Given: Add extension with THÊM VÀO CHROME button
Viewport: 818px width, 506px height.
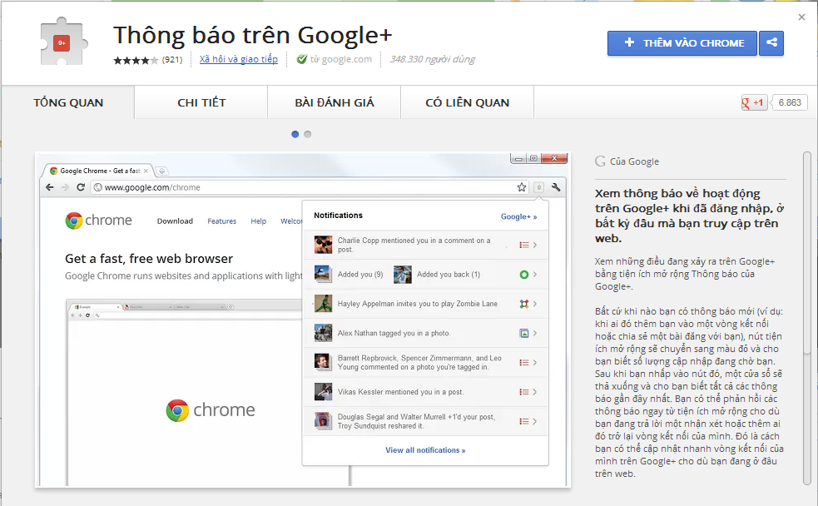Looking at the screenshot, I should (682, 42).
